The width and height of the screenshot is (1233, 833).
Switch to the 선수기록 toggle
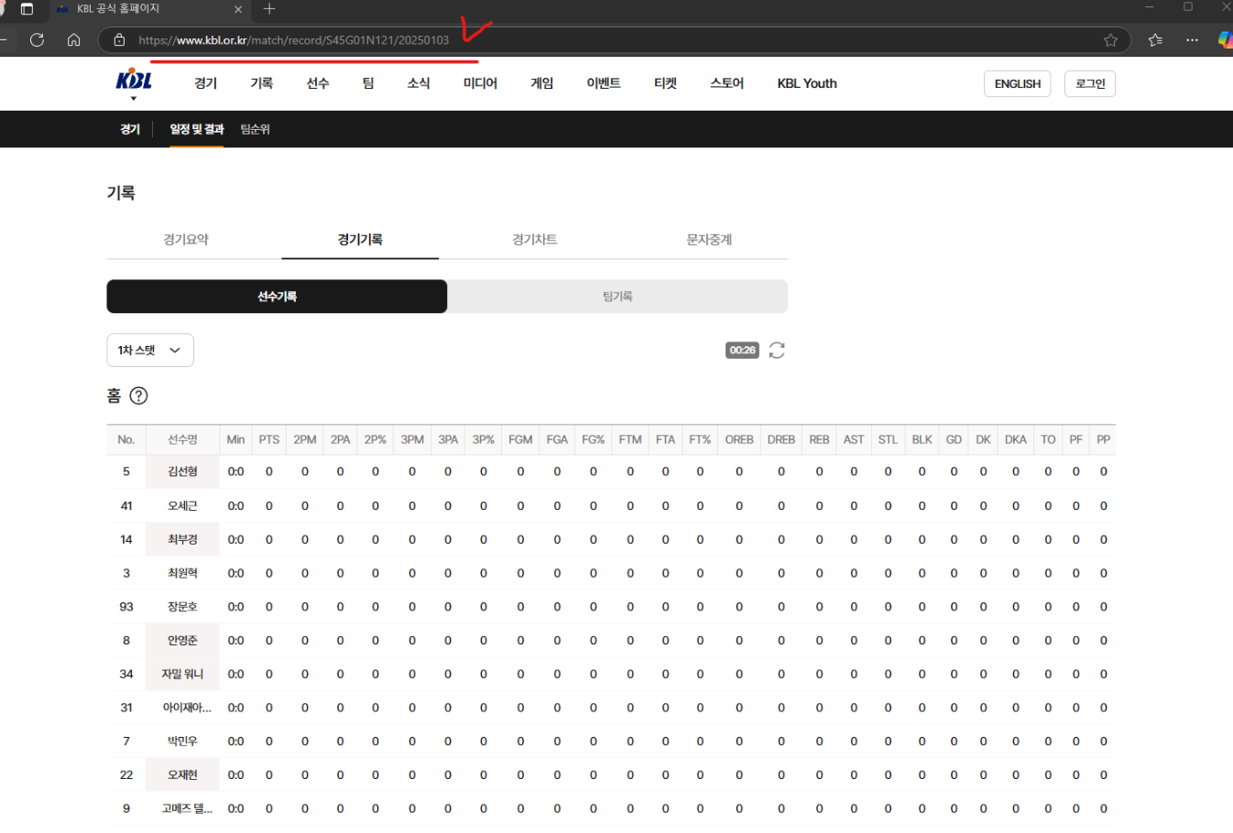point(277,297)
